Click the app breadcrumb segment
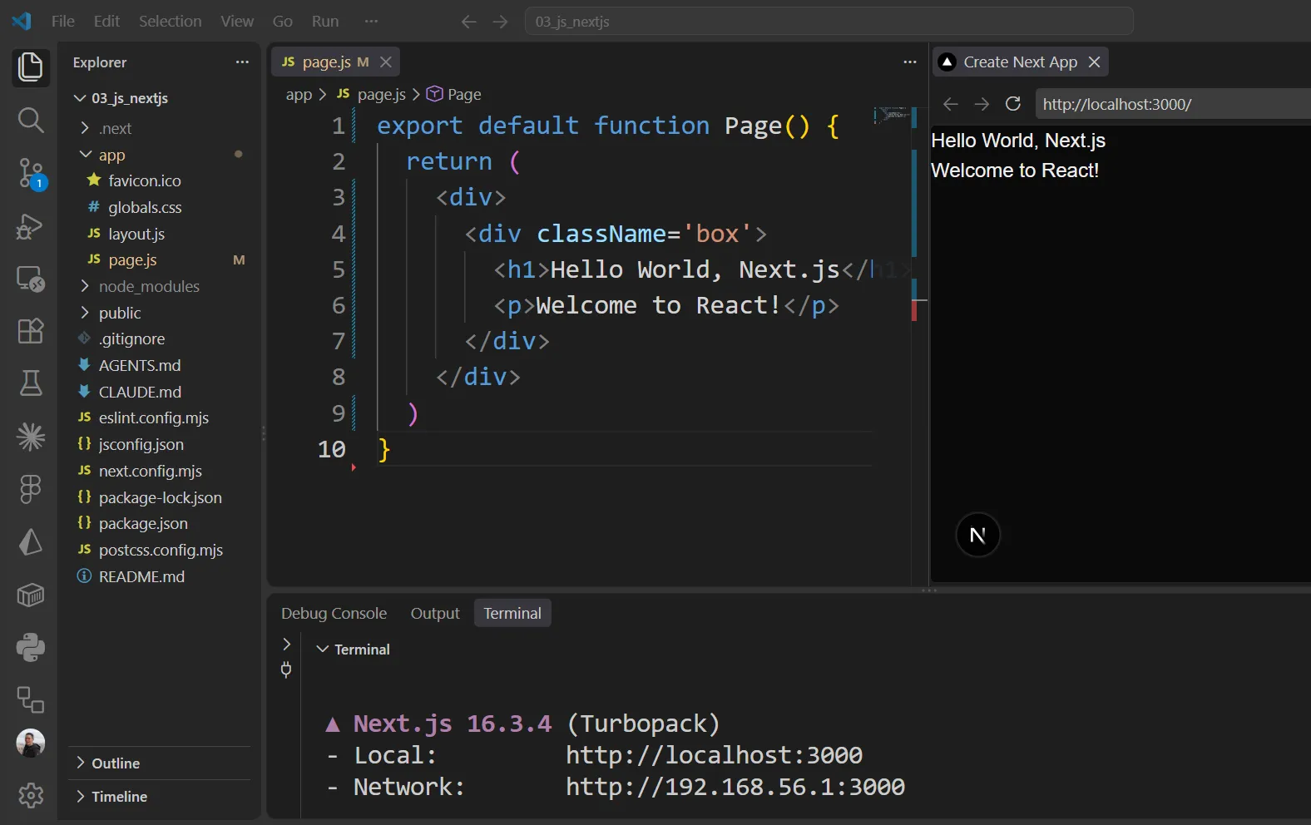The image size is (1311, 825). click(299, 95)
